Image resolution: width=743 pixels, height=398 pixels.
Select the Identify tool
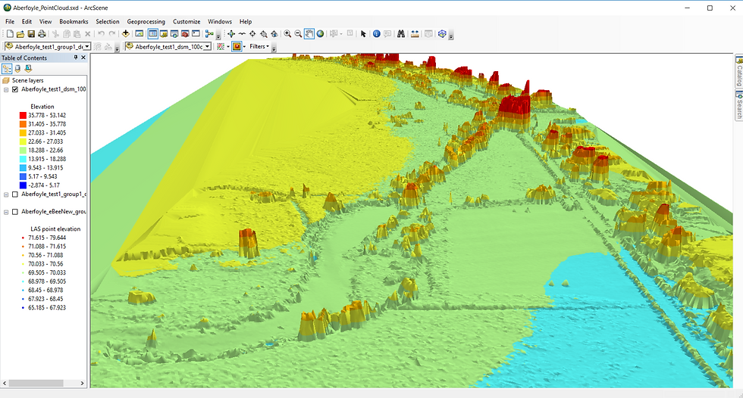(377, 33)
